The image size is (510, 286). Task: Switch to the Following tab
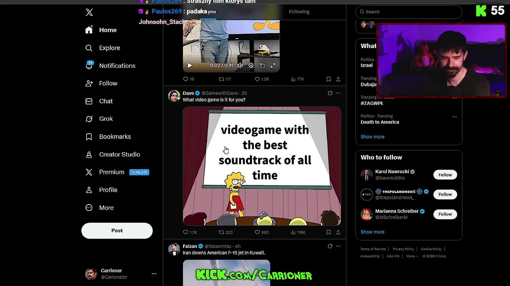click(x=299, y=12)
